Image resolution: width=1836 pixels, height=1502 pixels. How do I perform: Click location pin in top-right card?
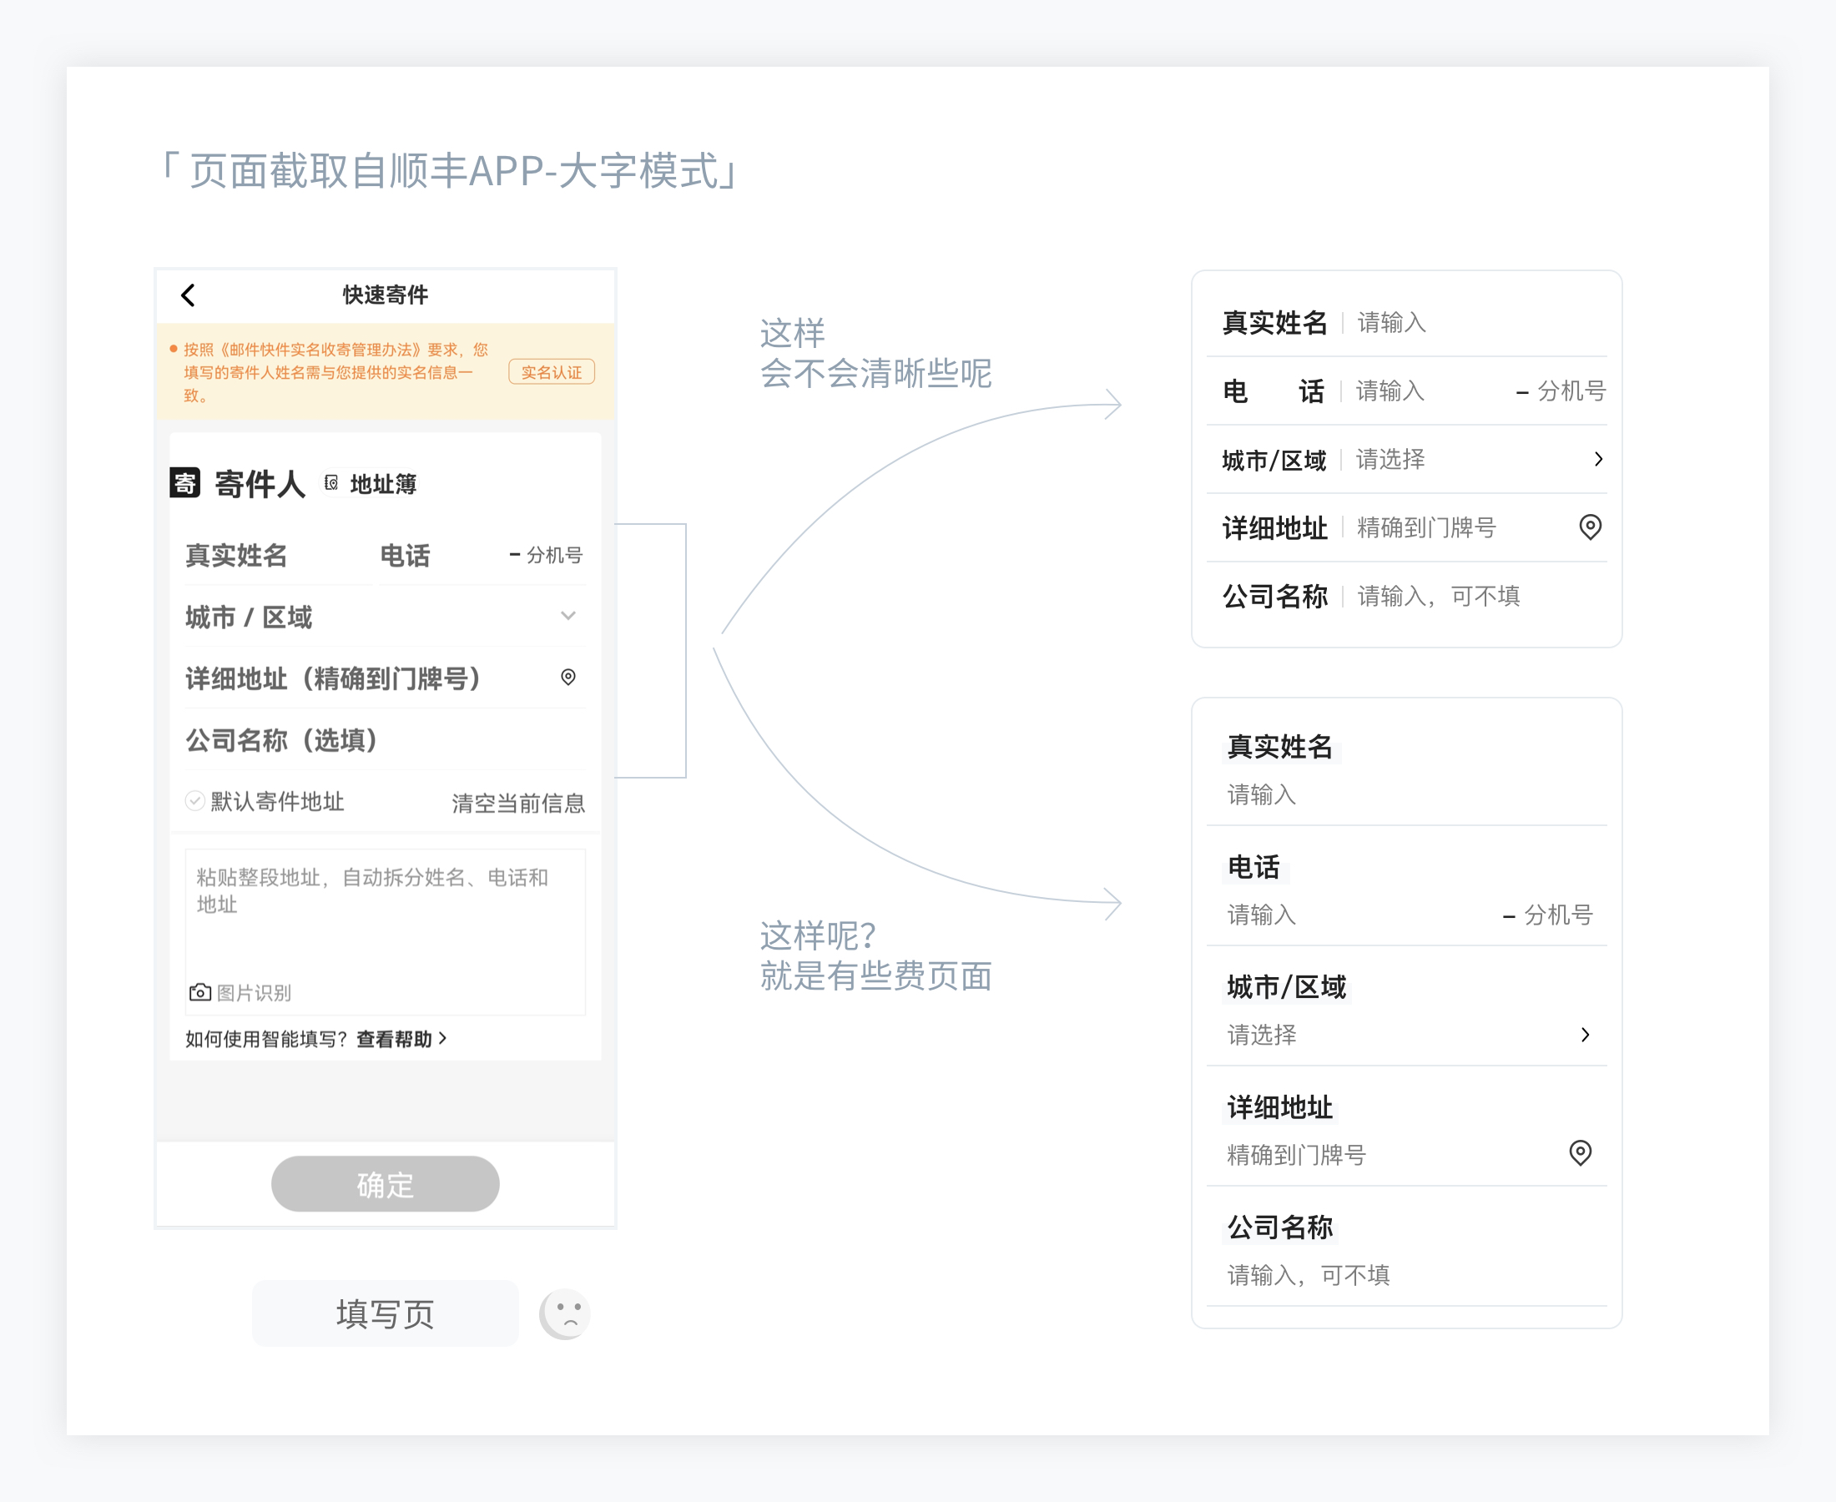tap(1591, 526)
